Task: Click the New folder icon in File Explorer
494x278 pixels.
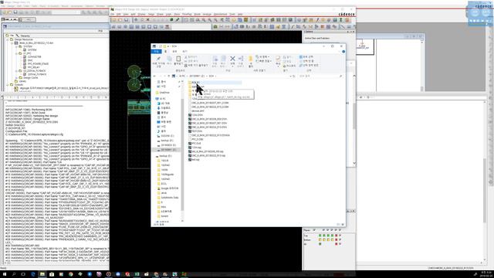Action: 250,59
